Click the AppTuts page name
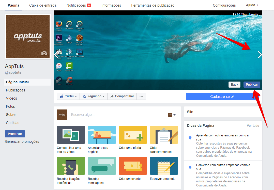This screenshot has height=190, width=274. pos(14,66)
